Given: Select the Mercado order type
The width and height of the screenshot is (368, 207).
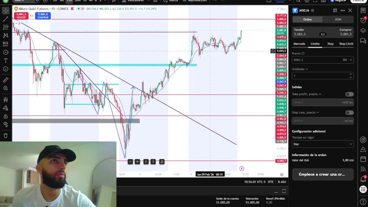Looking at the screenshot, I should coord(299,44).
